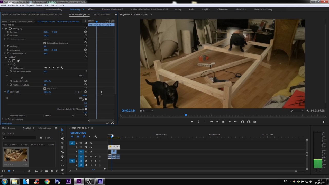Toggle the Position animation stopwatch
The height and width of the screenshot is (185, 329).
pyautogui.click(x=8, y=32)
